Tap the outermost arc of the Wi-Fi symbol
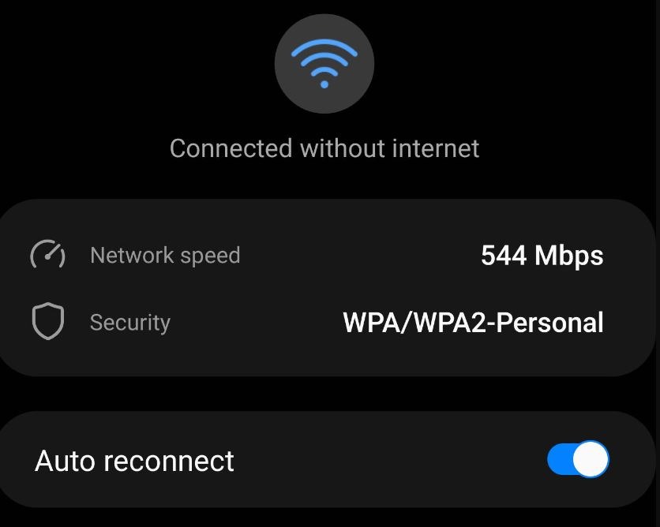660x527 pixels. (324, 47)
